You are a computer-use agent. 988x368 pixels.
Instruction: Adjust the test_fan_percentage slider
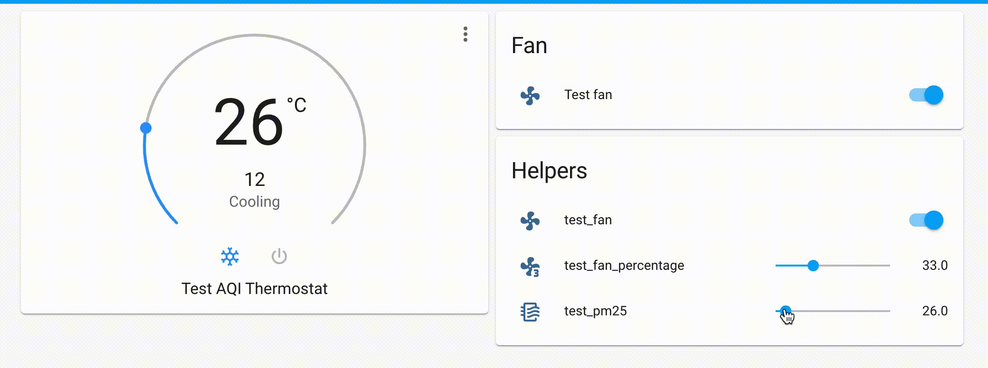(x=813, y=266)
